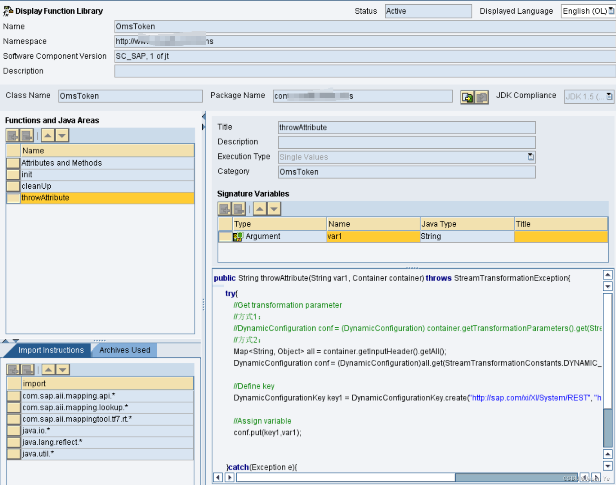Click the Java Type column header

pos(467,224)
